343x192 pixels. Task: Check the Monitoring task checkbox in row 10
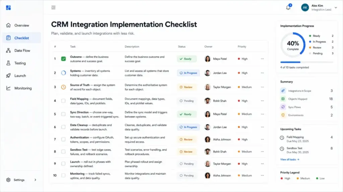[x=63, y=175]
